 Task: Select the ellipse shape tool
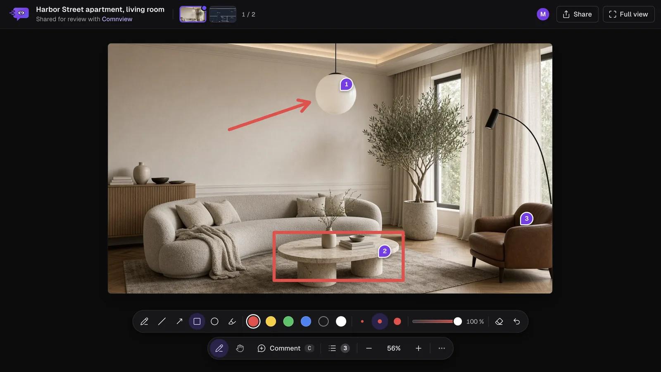pos(214,322)
